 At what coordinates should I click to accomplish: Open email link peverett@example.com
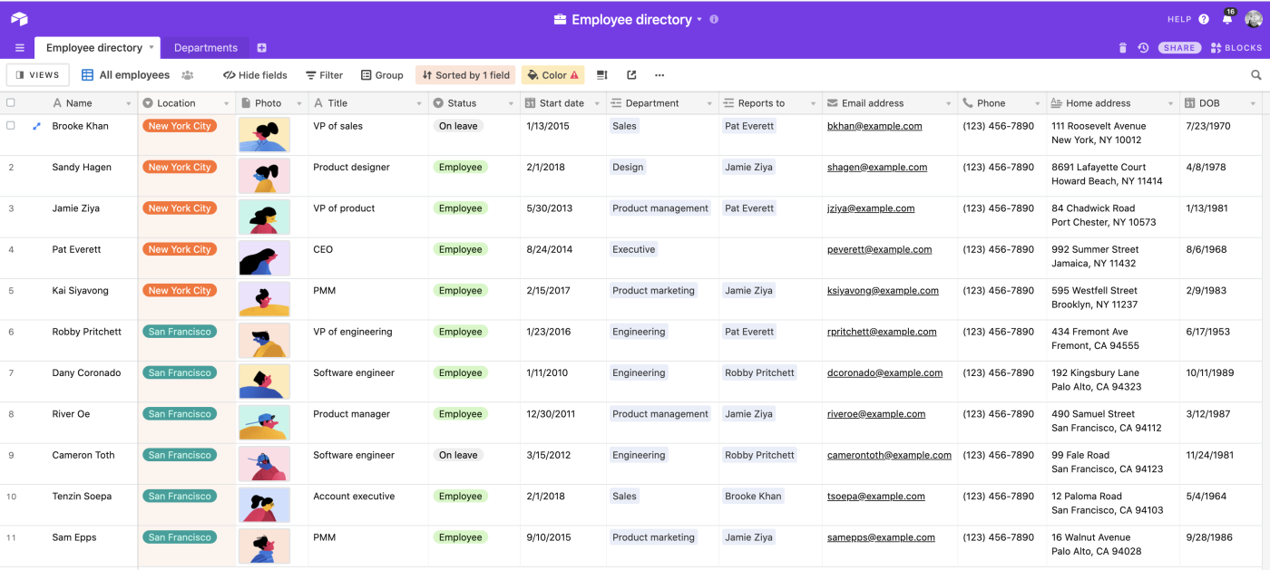point(879,249)
